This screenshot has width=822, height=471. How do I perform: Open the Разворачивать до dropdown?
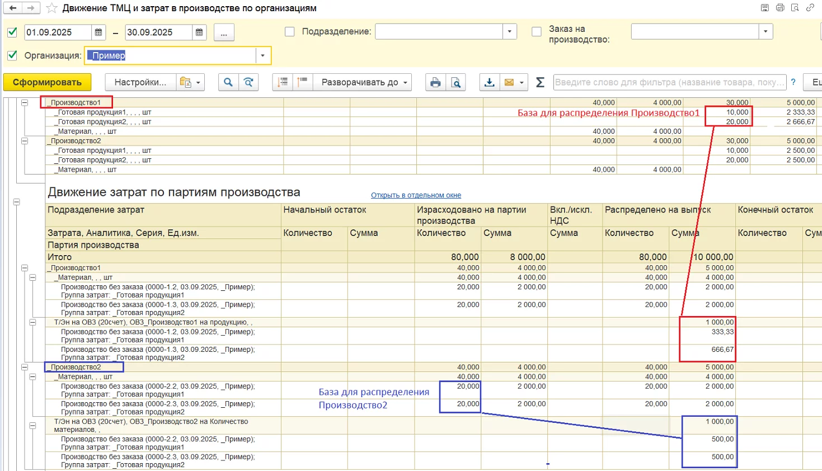coord(365,82)
